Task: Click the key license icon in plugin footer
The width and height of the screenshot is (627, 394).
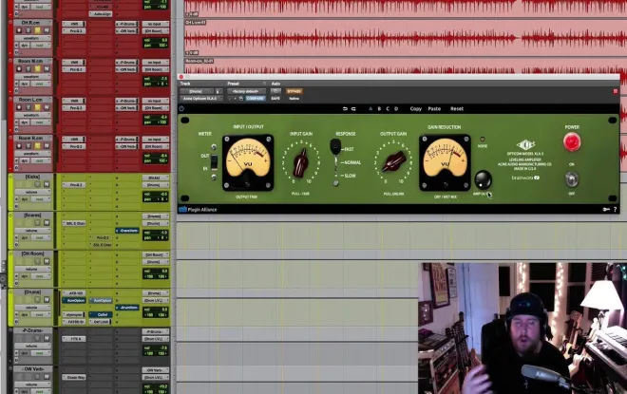Action: (606, 210)
